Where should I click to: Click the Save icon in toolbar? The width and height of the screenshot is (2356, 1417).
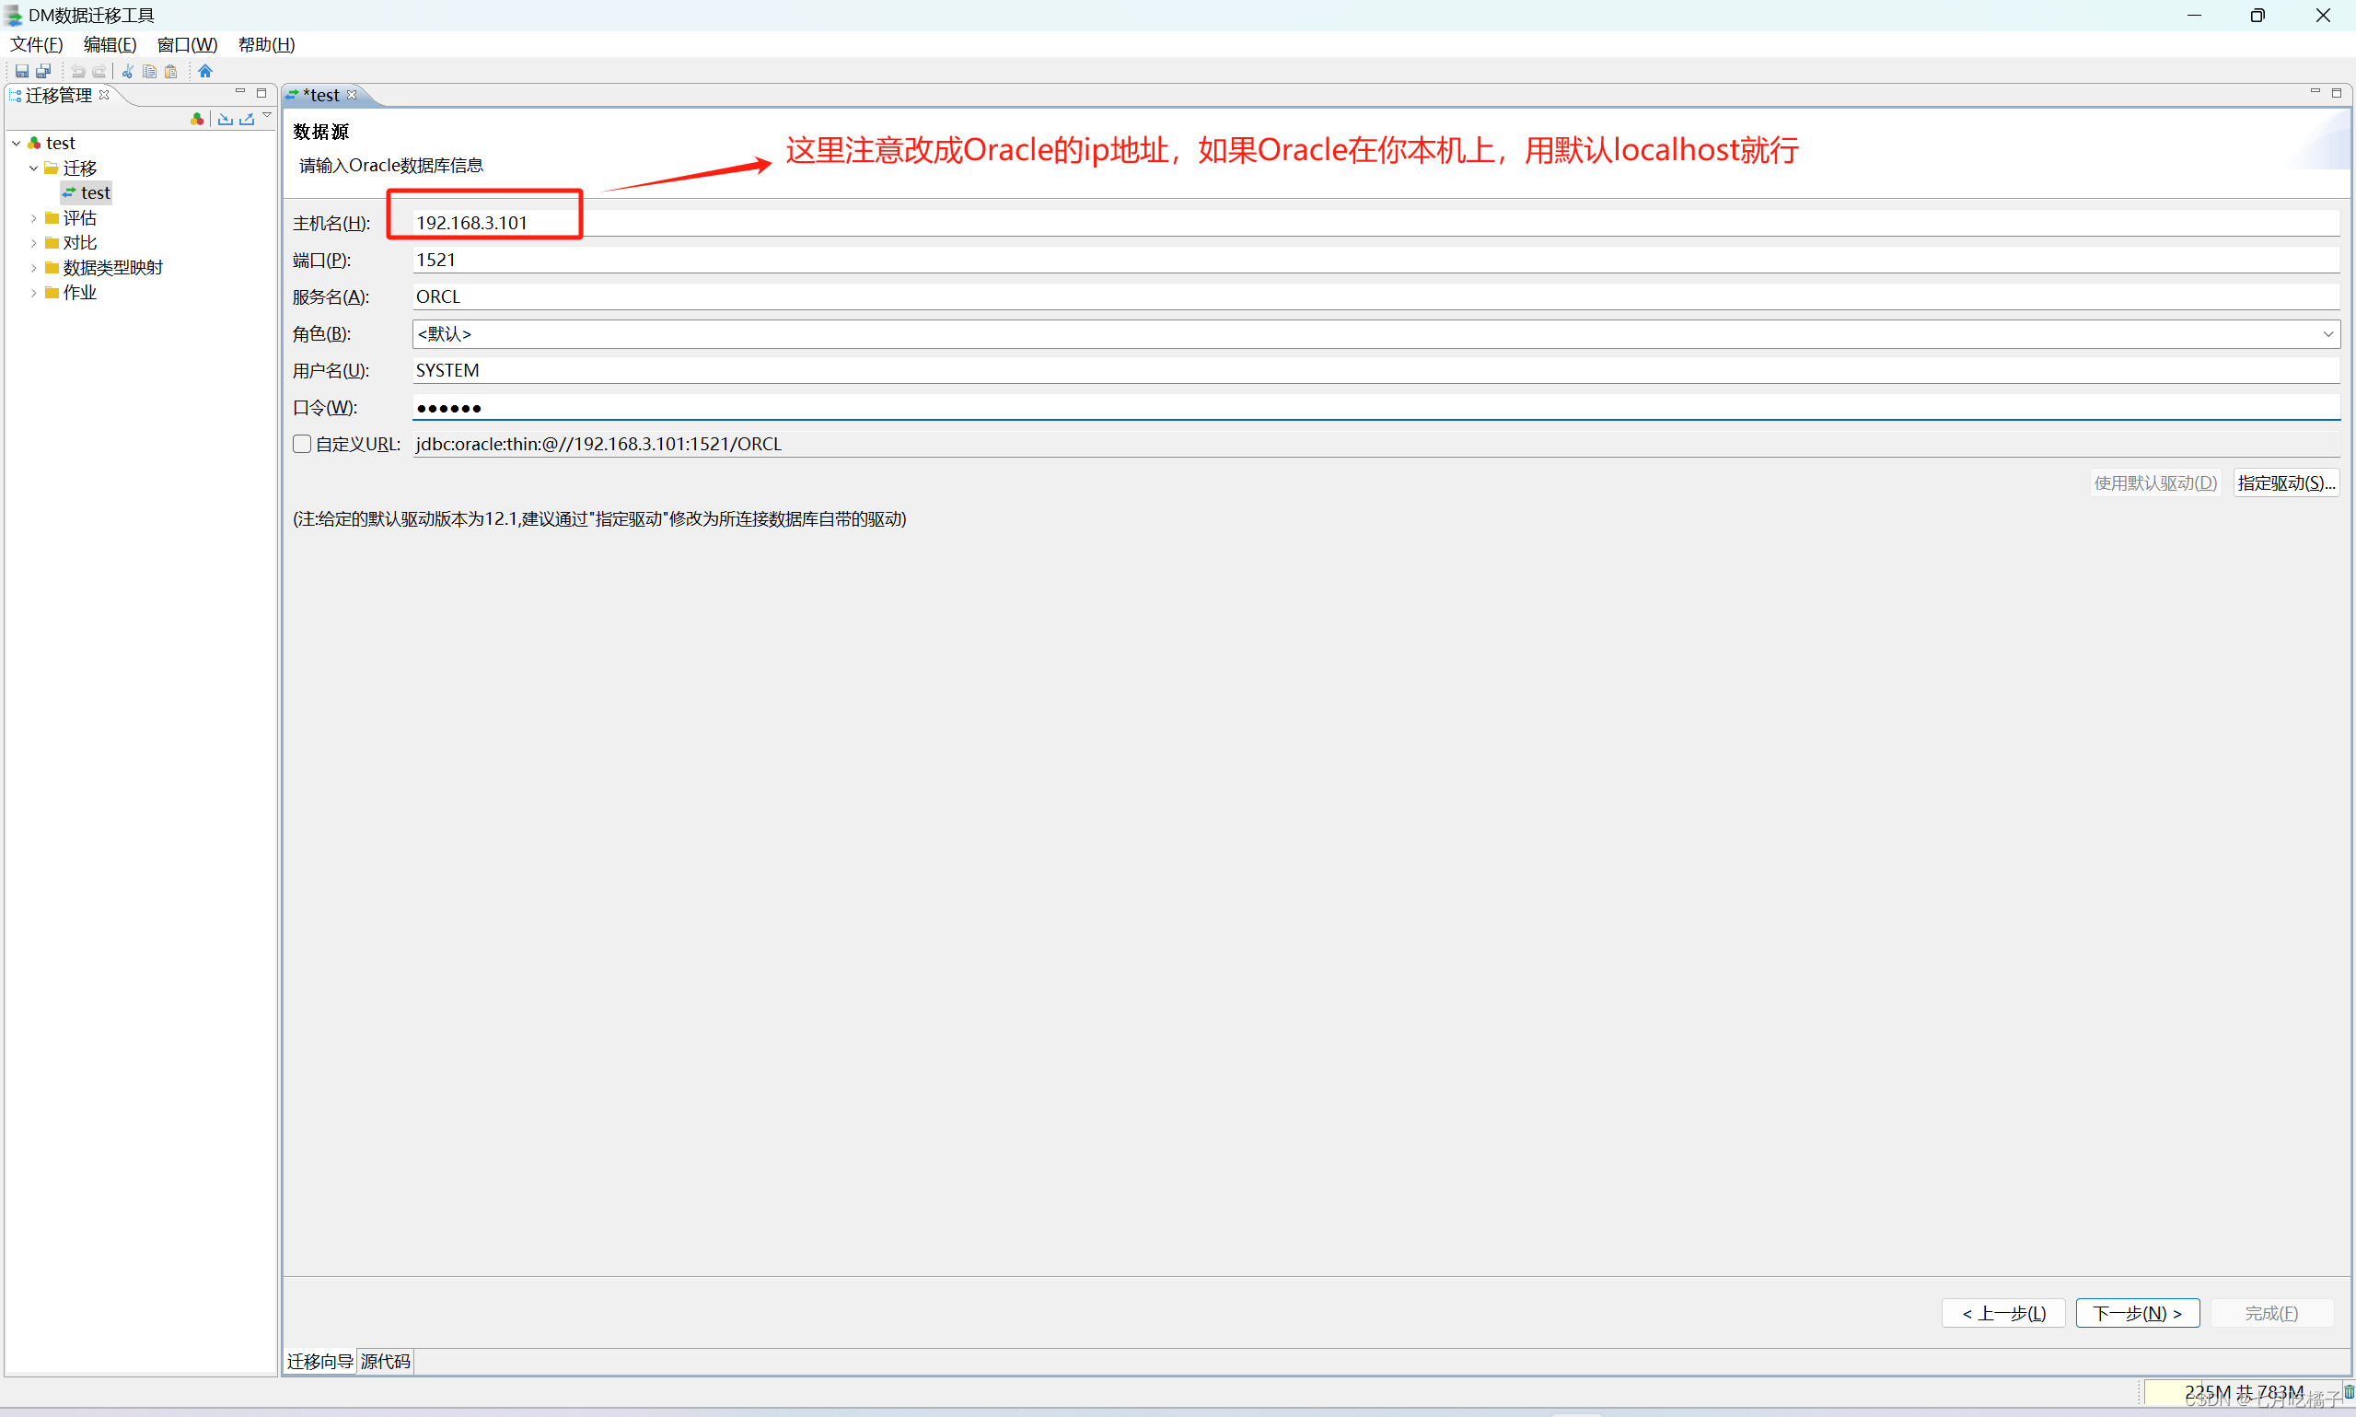(21, 71)
